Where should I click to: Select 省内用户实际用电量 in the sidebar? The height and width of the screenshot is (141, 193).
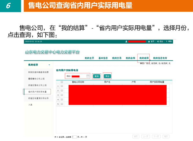37,92
